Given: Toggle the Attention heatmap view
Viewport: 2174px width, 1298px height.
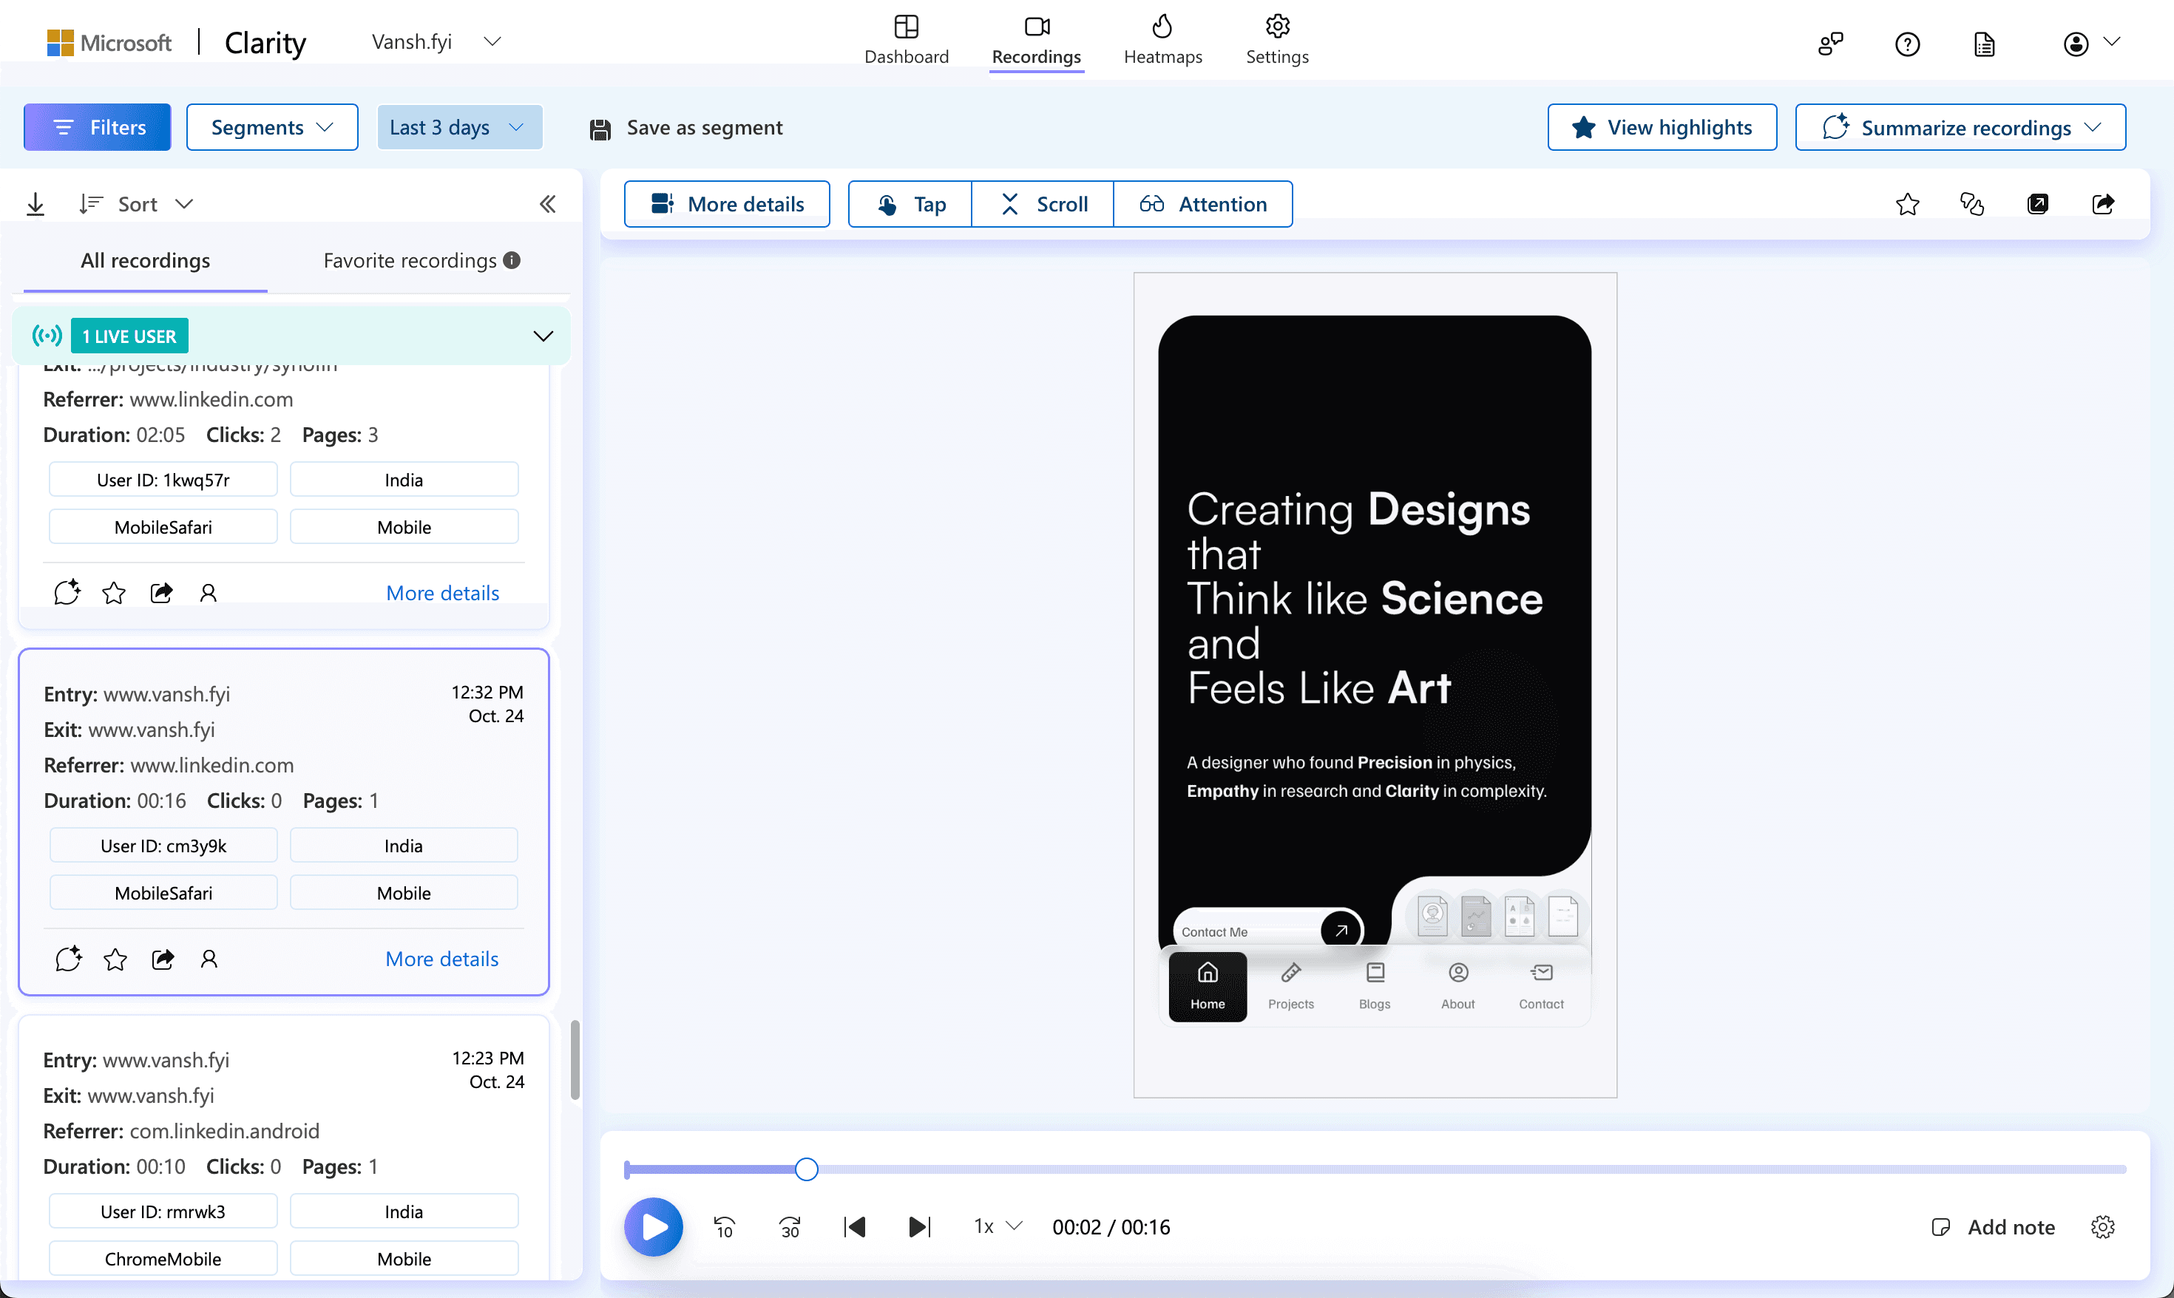Looking at the screenshot, I should (1203, 204).
